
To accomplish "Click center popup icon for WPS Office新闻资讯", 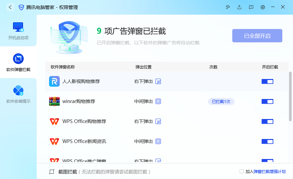I will tap(158, 141).
